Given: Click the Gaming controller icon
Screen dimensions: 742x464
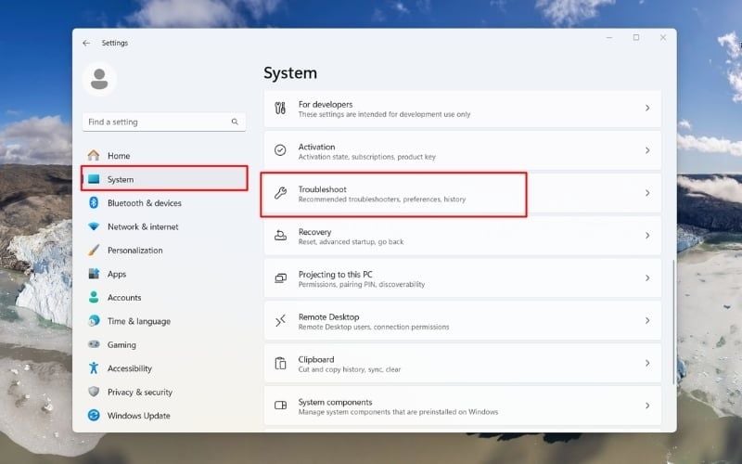Looking at the screenshot, I should pos(94,344).
